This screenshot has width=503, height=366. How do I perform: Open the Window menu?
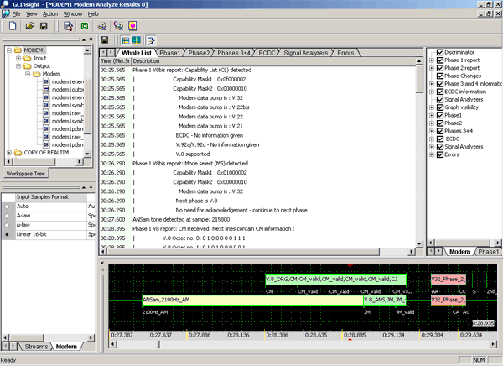click(73, 13)
